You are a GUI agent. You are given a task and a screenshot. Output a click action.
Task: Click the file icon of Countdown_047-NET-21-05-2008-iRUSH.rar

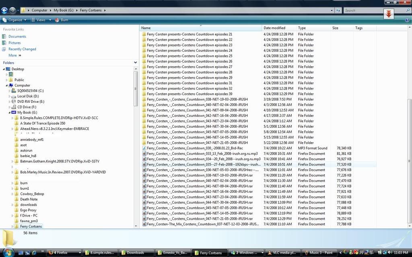tap(144, 219)
